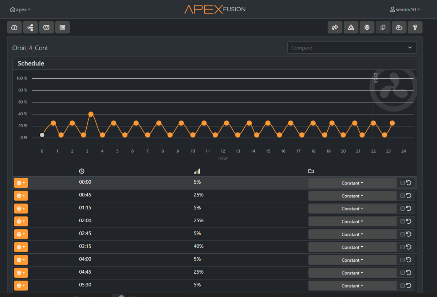Click the list view toolbar icon
Screen dimensions: 437x297
[x=62, y=27]
